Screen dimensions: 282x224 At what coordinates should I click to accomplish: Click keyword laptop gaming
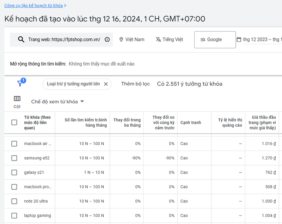pos(37,216)
